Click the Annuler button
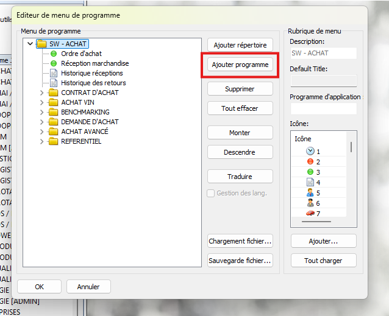 tap(88, 287)
